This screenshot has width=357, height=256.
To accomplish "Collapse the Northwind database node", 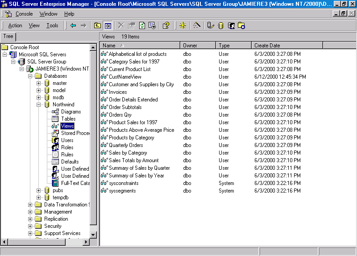I will point(38,105).
